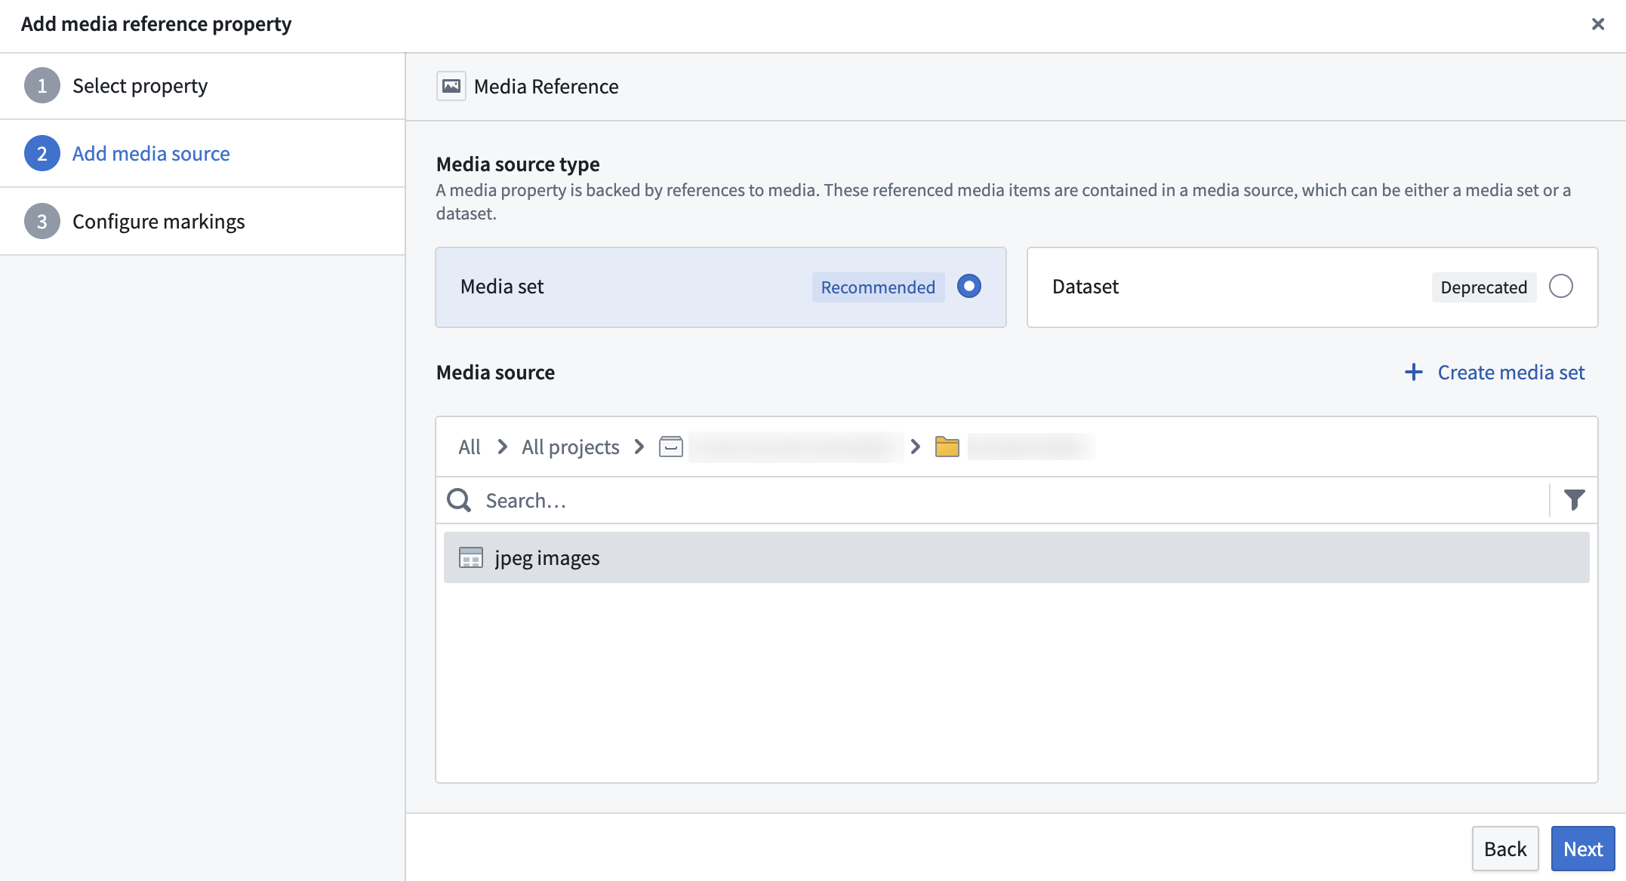
Task: Select the Media set radio button
Action: (x=969, y=287)
